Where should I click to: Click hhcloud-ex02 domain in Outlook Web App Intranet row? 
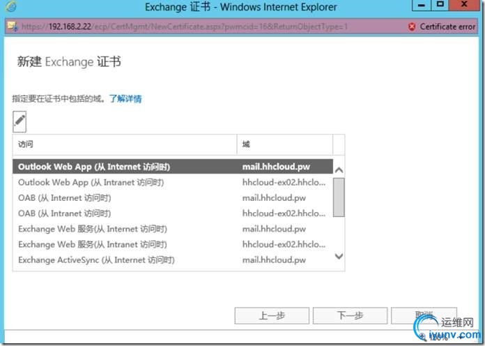point(284,183)
